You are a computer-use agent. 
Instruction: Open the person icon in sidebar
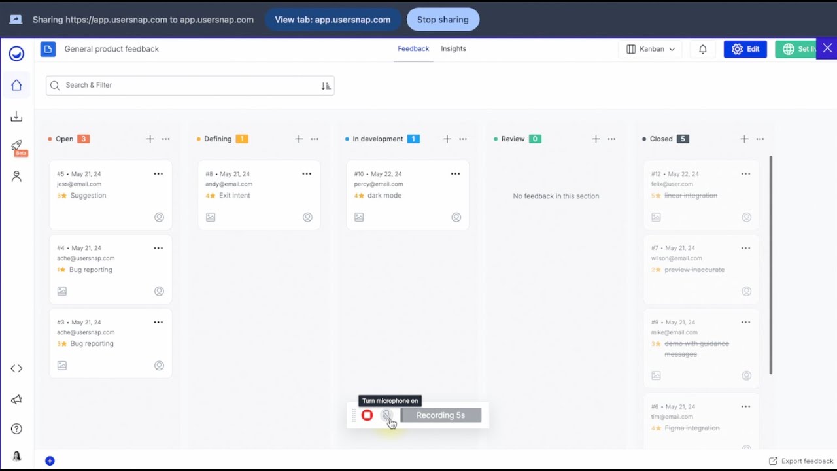point(16,177)
